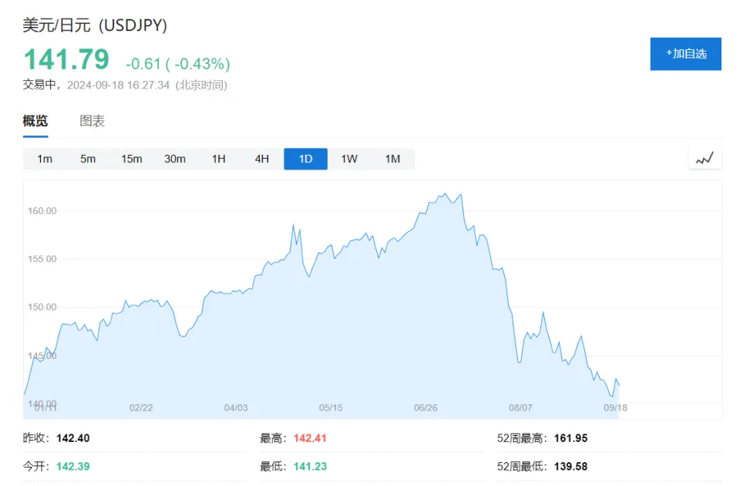Click the chart type line icon

tap(705, 159)
